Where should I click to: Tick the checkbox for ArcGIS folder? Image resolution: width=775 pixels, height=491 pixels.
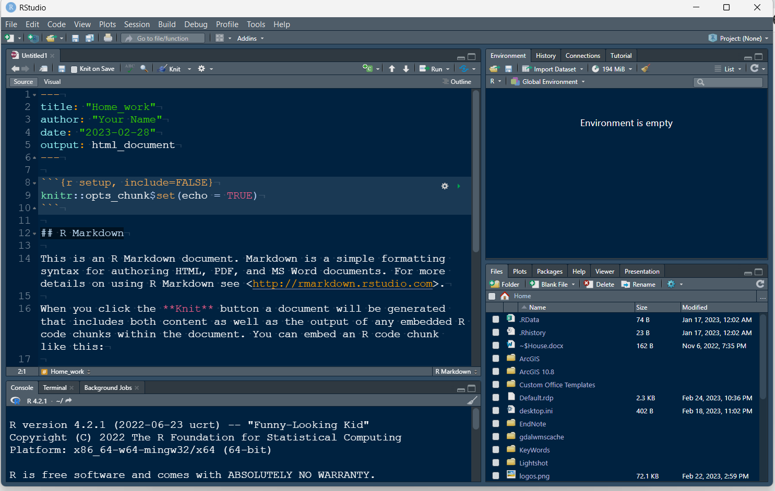pos(496,359)
